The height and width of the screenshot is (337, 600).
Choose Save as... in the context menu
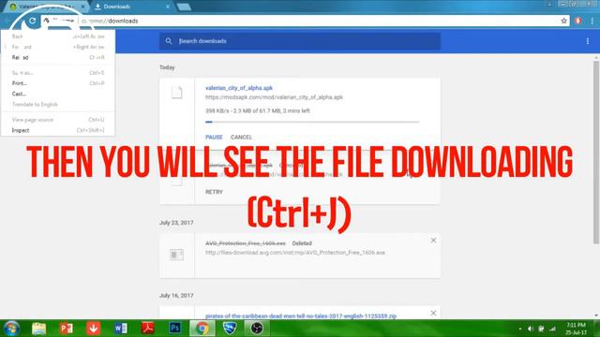[58, 73]
